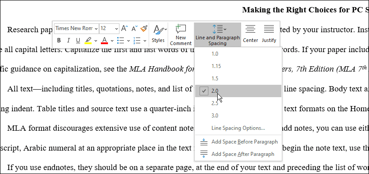Choose 1.5 line spacing
The width and height of the screenshot is (369, 174).
click(x=238, y=79)
